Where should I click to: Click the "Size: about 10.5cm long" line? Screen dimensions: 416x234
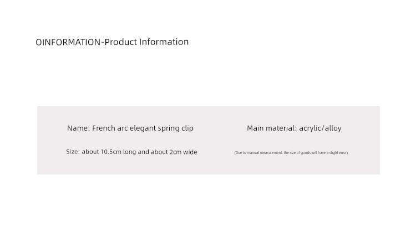(131, 152)
